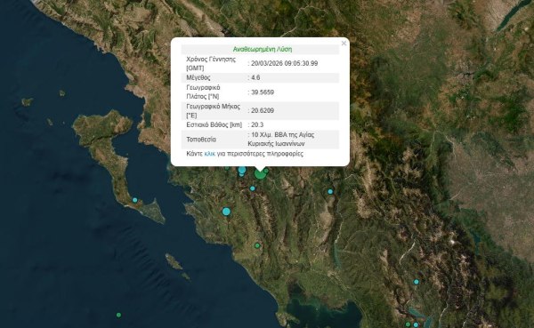The width and height of the screenshot is (534, 328).
Task: Select the green marker in the open sea
Action: pyautogui.click(x=118, y=315)
